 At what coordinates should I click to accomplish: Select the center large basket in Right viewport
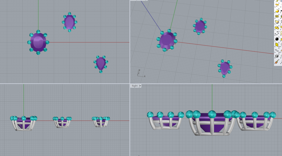213,125
